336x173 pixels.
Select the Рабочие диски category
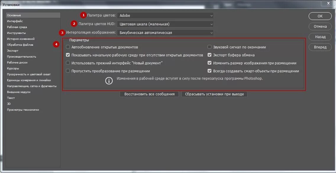tap(33, 63)
